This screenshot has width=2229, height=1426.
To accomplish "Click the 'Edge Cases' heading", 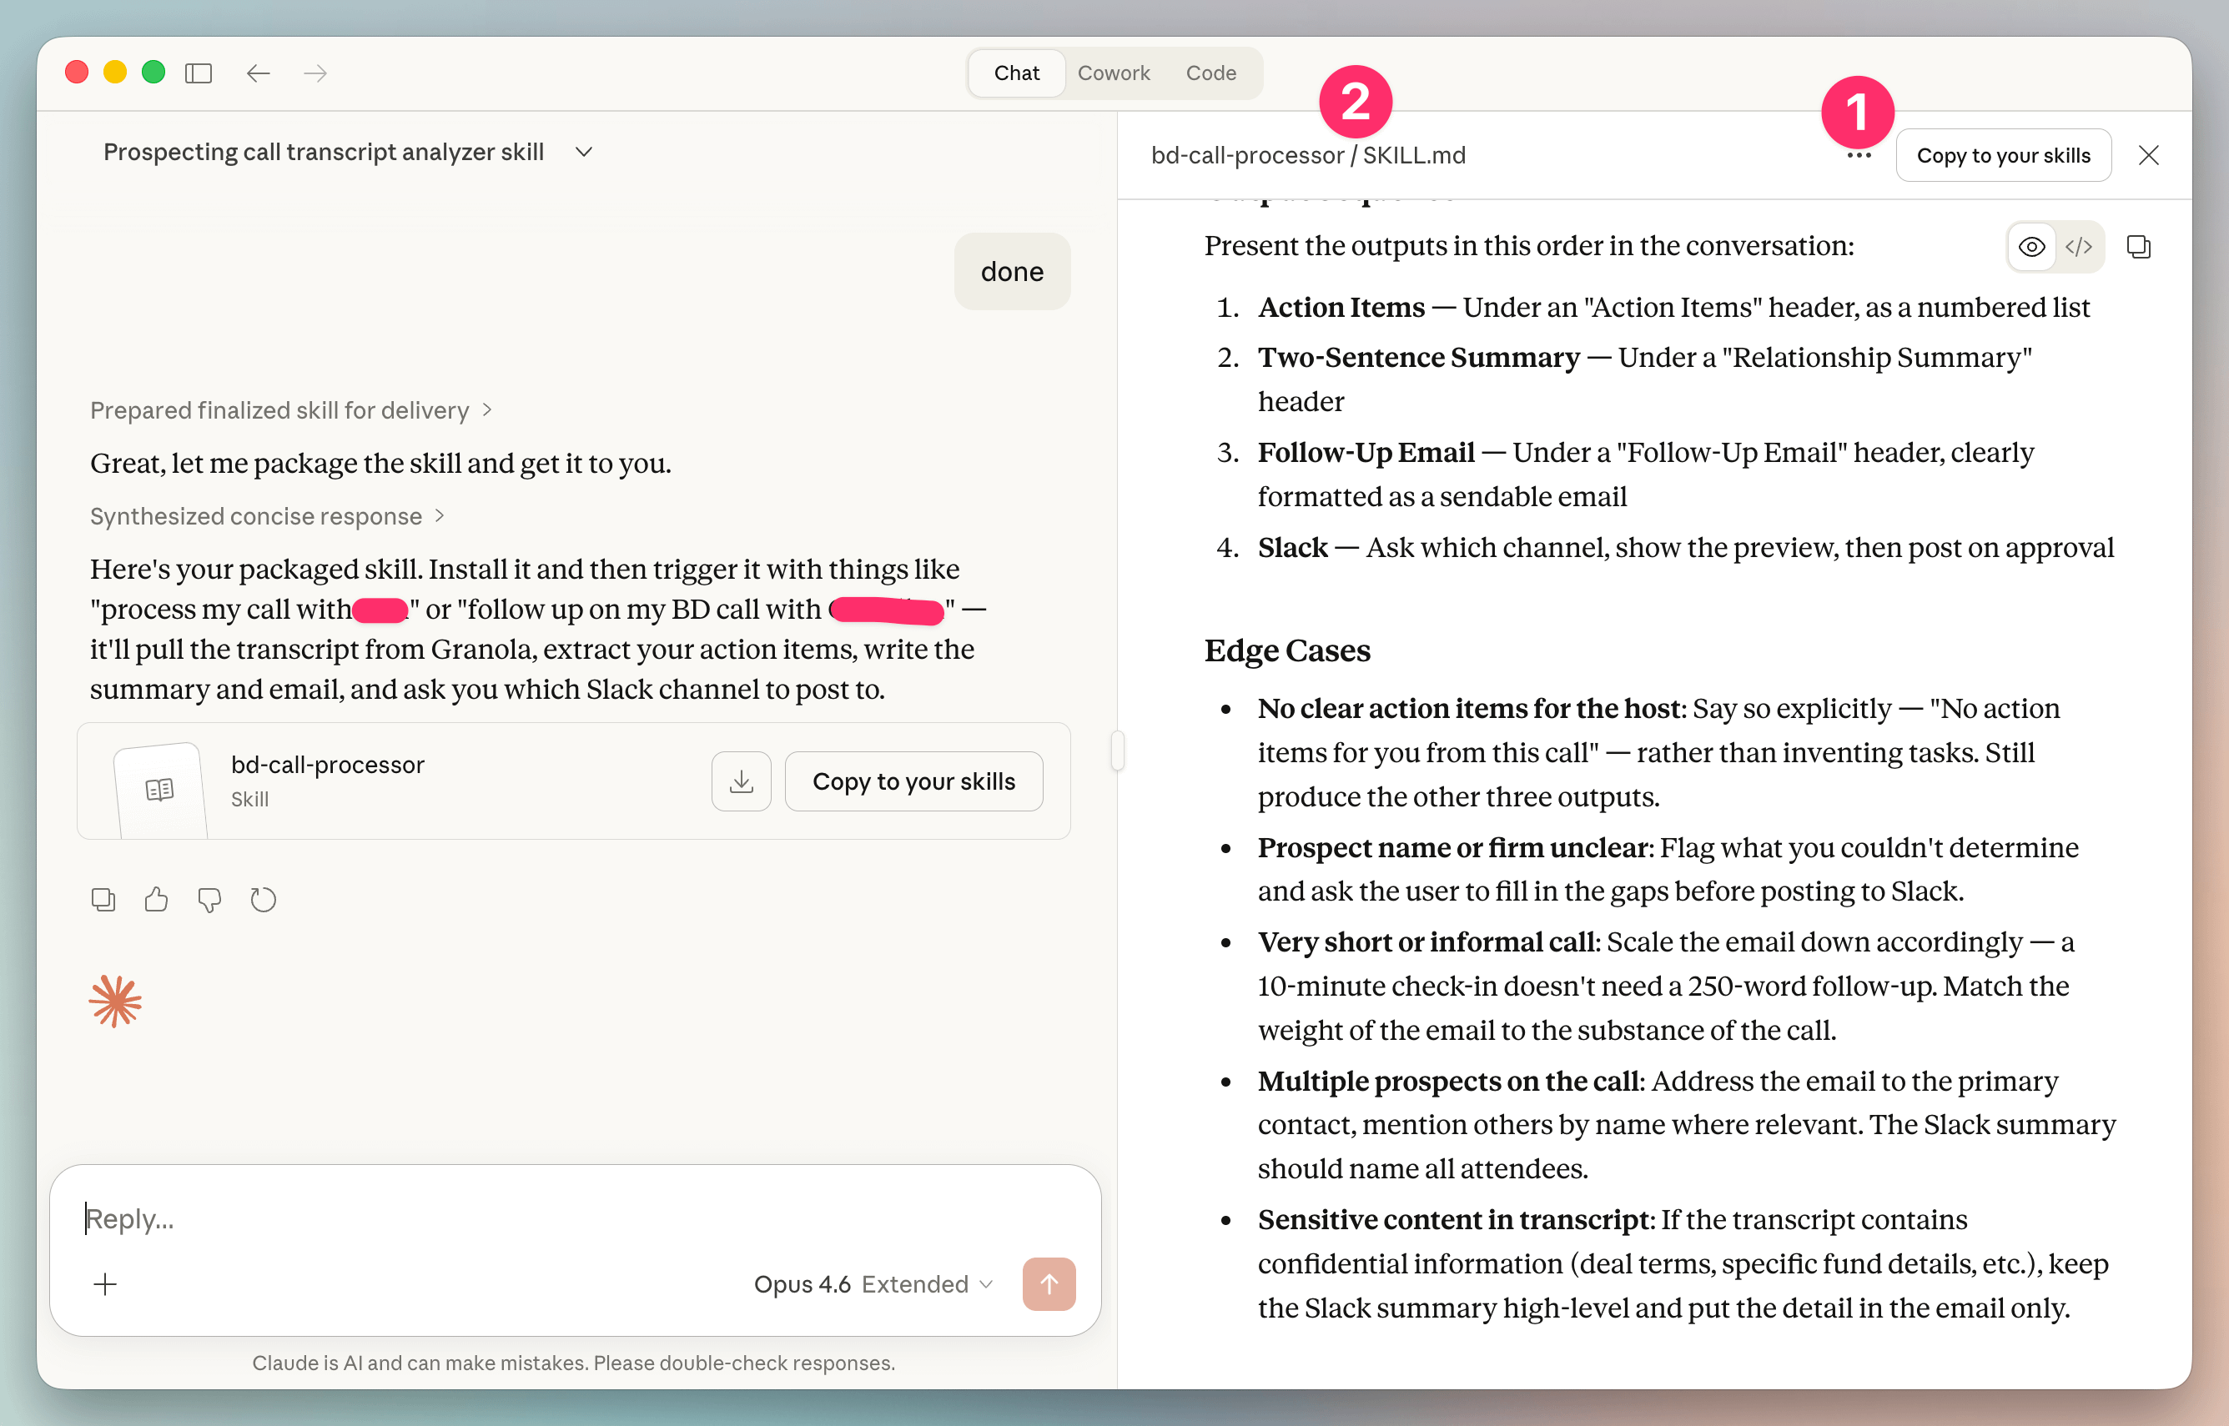I will [1287, 651].
